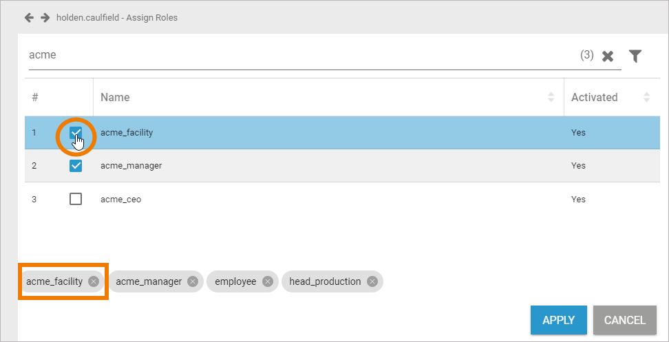Open the filter funnel options
Screen dimensions: 669x342
pos(635,56)
